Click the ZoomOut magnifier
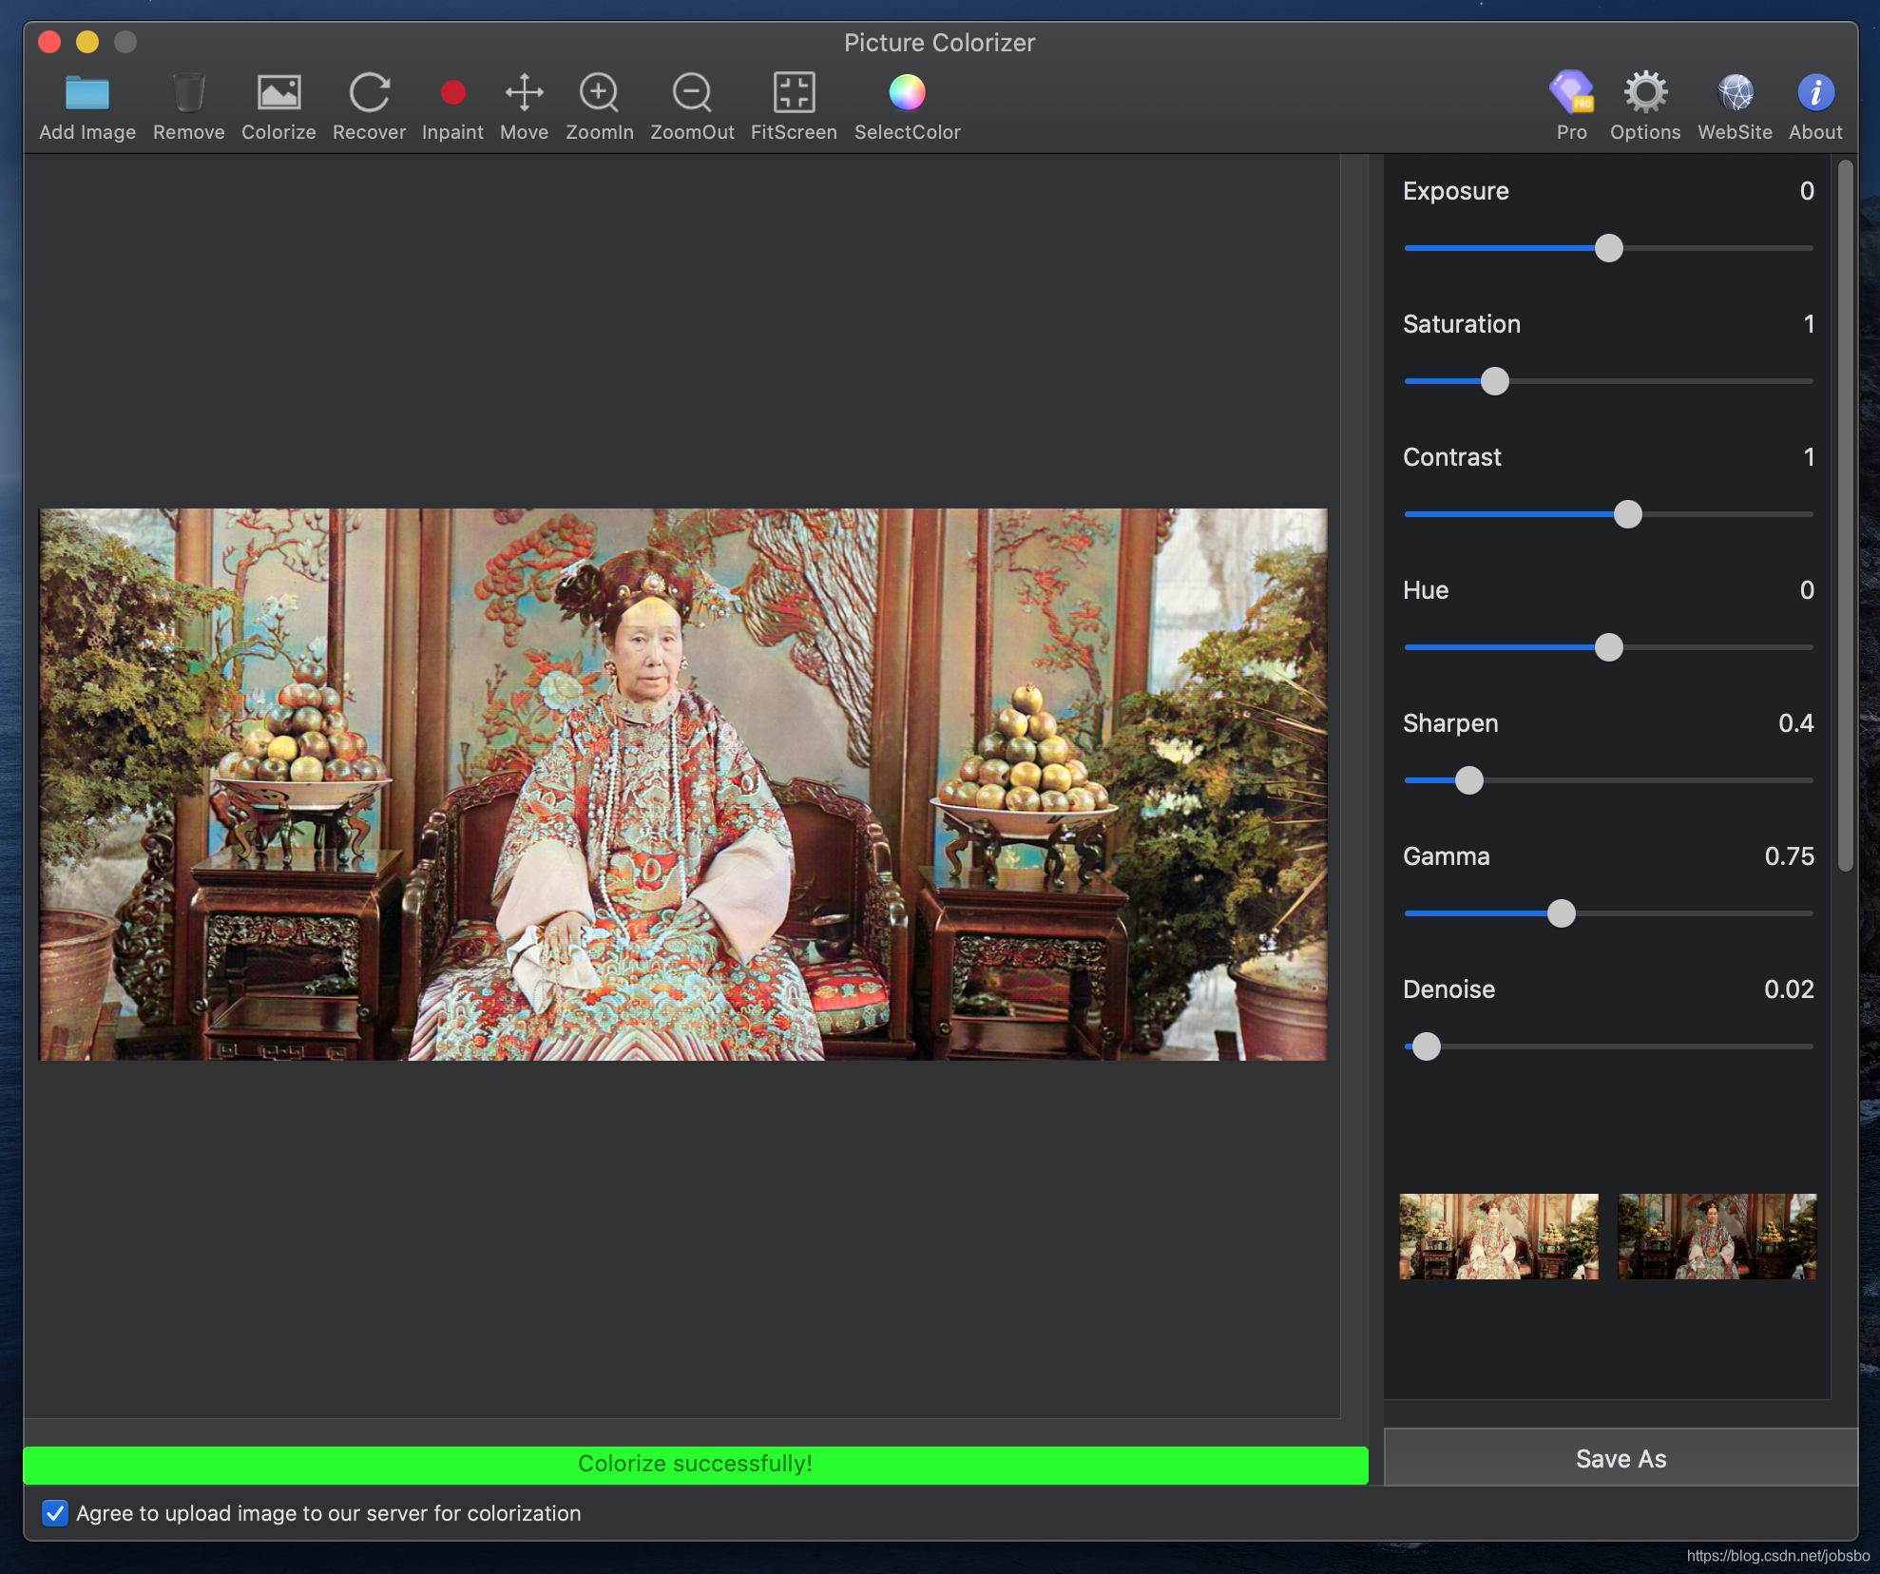The width and height of the screenshot is (1880, 1574). [x=691, y=93]
